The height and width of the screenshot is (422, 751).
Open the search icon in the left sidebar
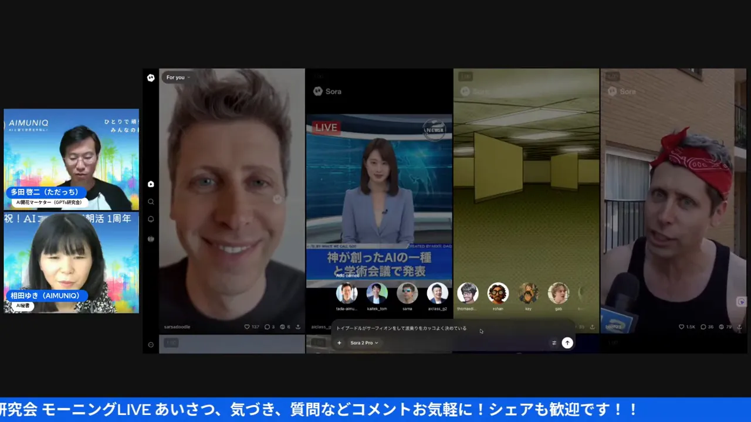(151, 202)
